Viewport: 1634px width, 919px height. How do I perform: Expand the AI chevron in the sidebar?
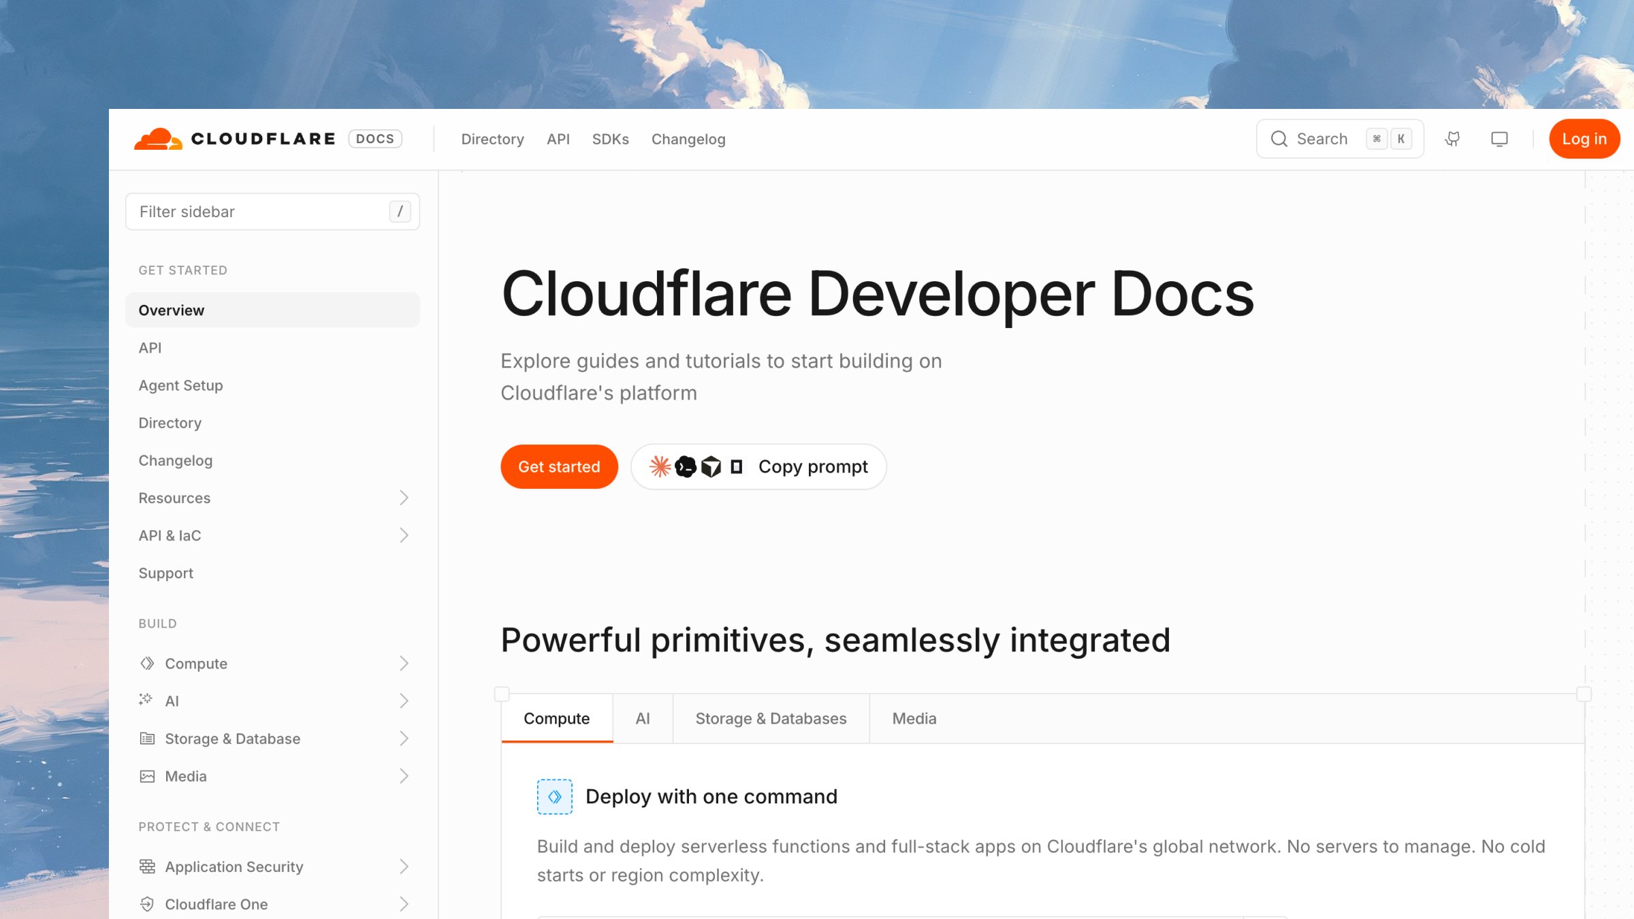pyautogui.click(x=404, y=700)
